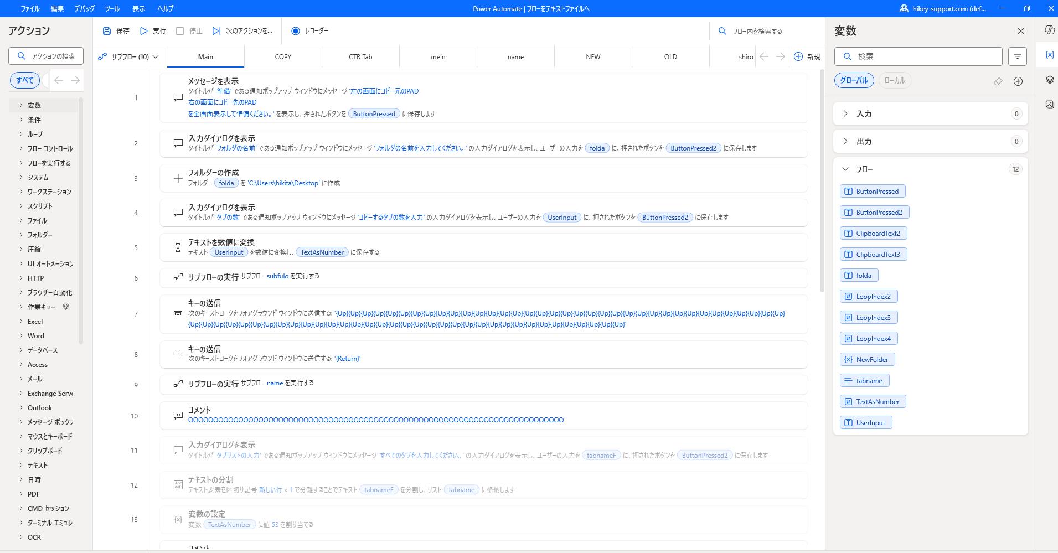Run the next action
The width and height of the screenshot is (1058, 553).
tap(244, 31)
